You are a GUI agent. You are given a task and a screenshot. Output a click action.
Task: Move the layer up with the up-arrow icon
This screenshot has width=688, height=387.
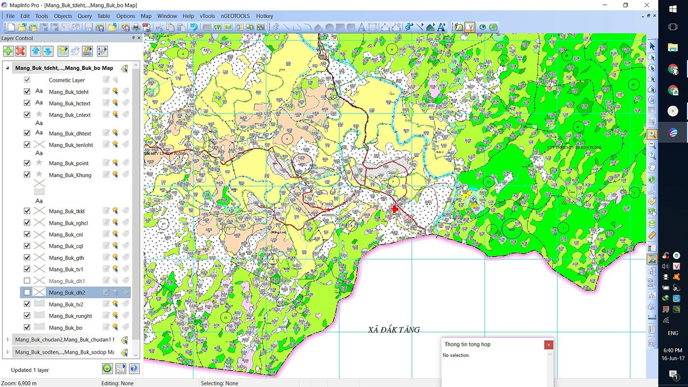coord(35,51)
